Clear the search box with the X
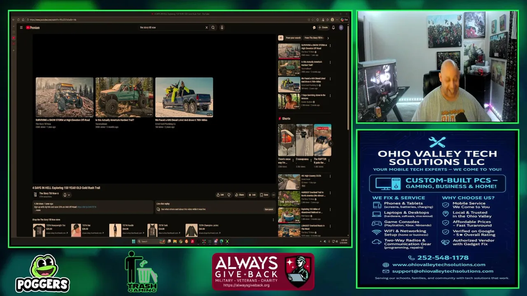This screenshot has width=527, height=296. pos(207,28)
